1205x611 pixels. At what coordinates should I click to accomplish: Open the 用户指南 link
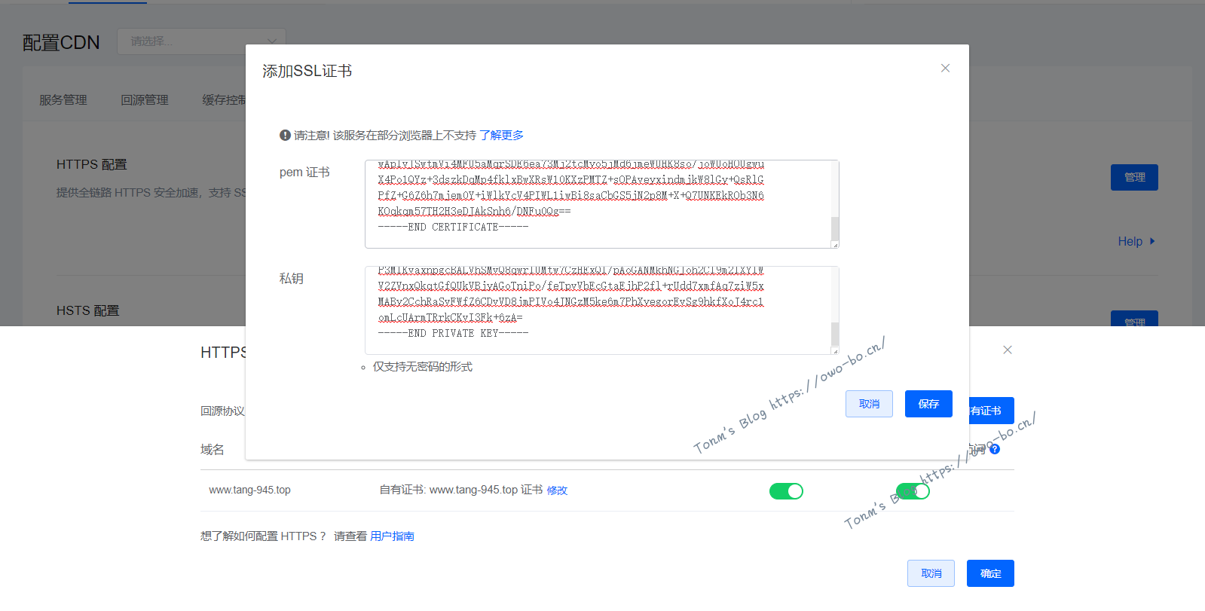(x=392, y=536)
